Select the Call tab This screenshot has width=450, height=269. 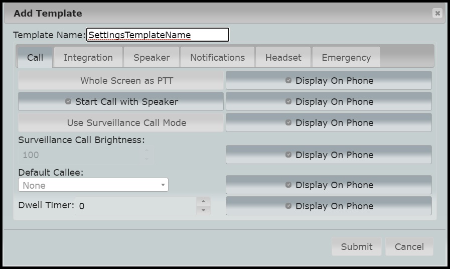(35, 57)
